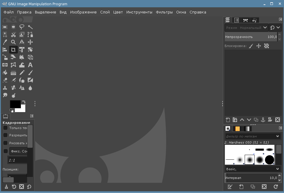Viewport: 284px width, 193px height.
Task: Open the 'Фикс. Соо...' dropdown
Action: [x=18, y=151]
